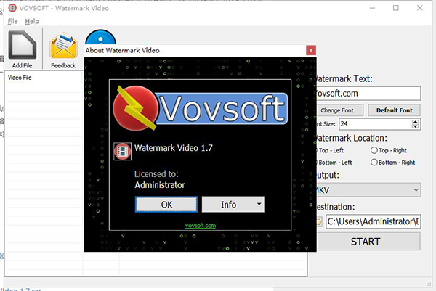Screen dimensions: 436x291
Task: Increase font size with the up arrow
Action: (415, 122)
